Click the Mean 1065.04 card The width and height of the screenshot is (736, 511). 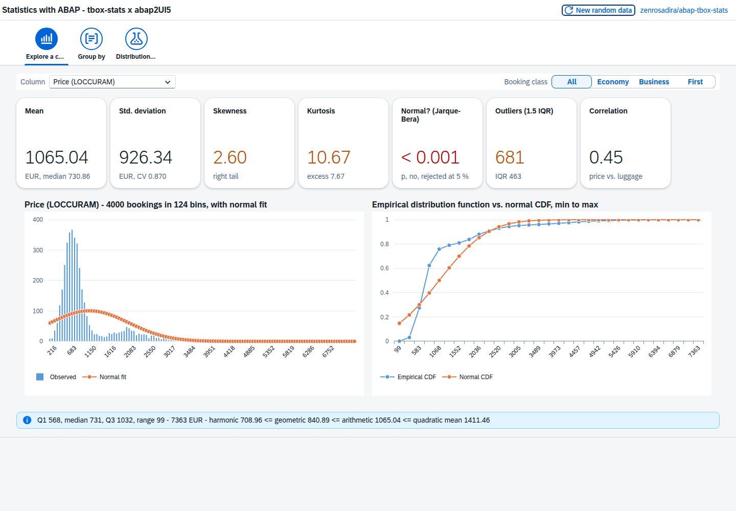point(61,143)
